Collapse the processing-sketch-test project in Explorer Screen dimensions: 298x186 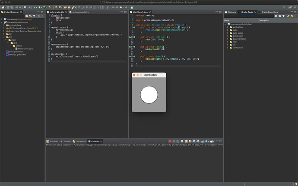click(2, 22)
